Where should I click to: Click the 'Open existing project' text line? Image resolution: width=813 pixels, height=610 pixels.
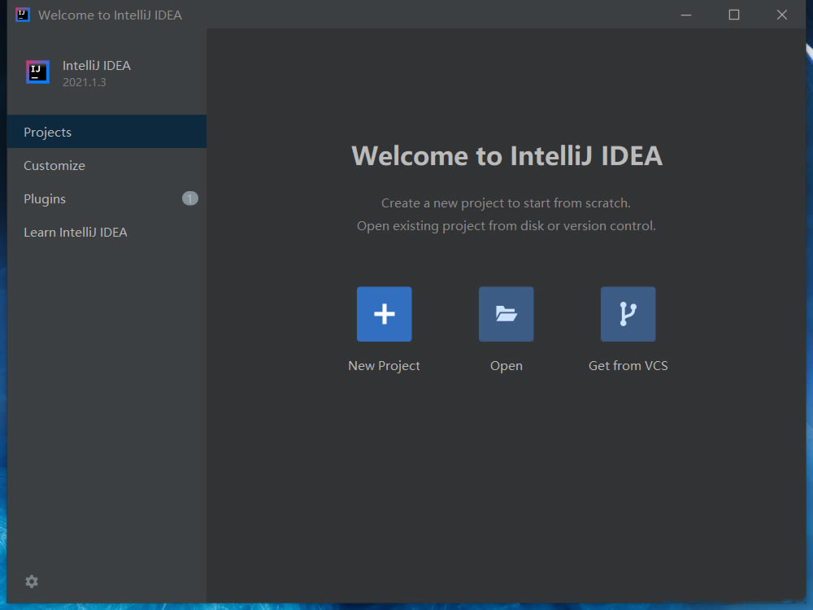click(x=506, y=226)
